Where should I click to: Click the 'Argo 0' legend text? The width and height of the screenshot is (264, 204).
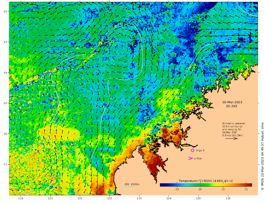(200, 150)
